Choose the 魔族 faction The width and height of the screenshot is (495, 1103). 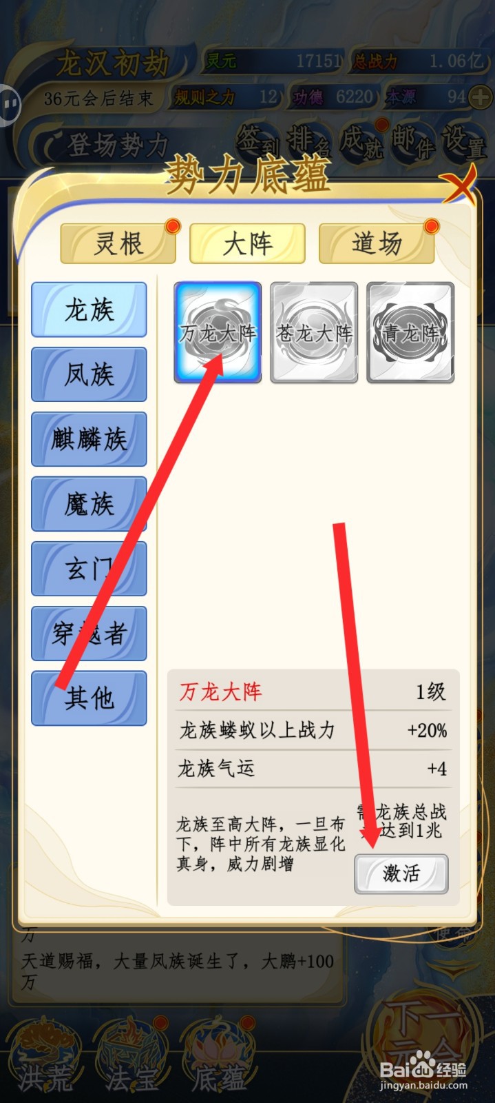pos(89,504)
